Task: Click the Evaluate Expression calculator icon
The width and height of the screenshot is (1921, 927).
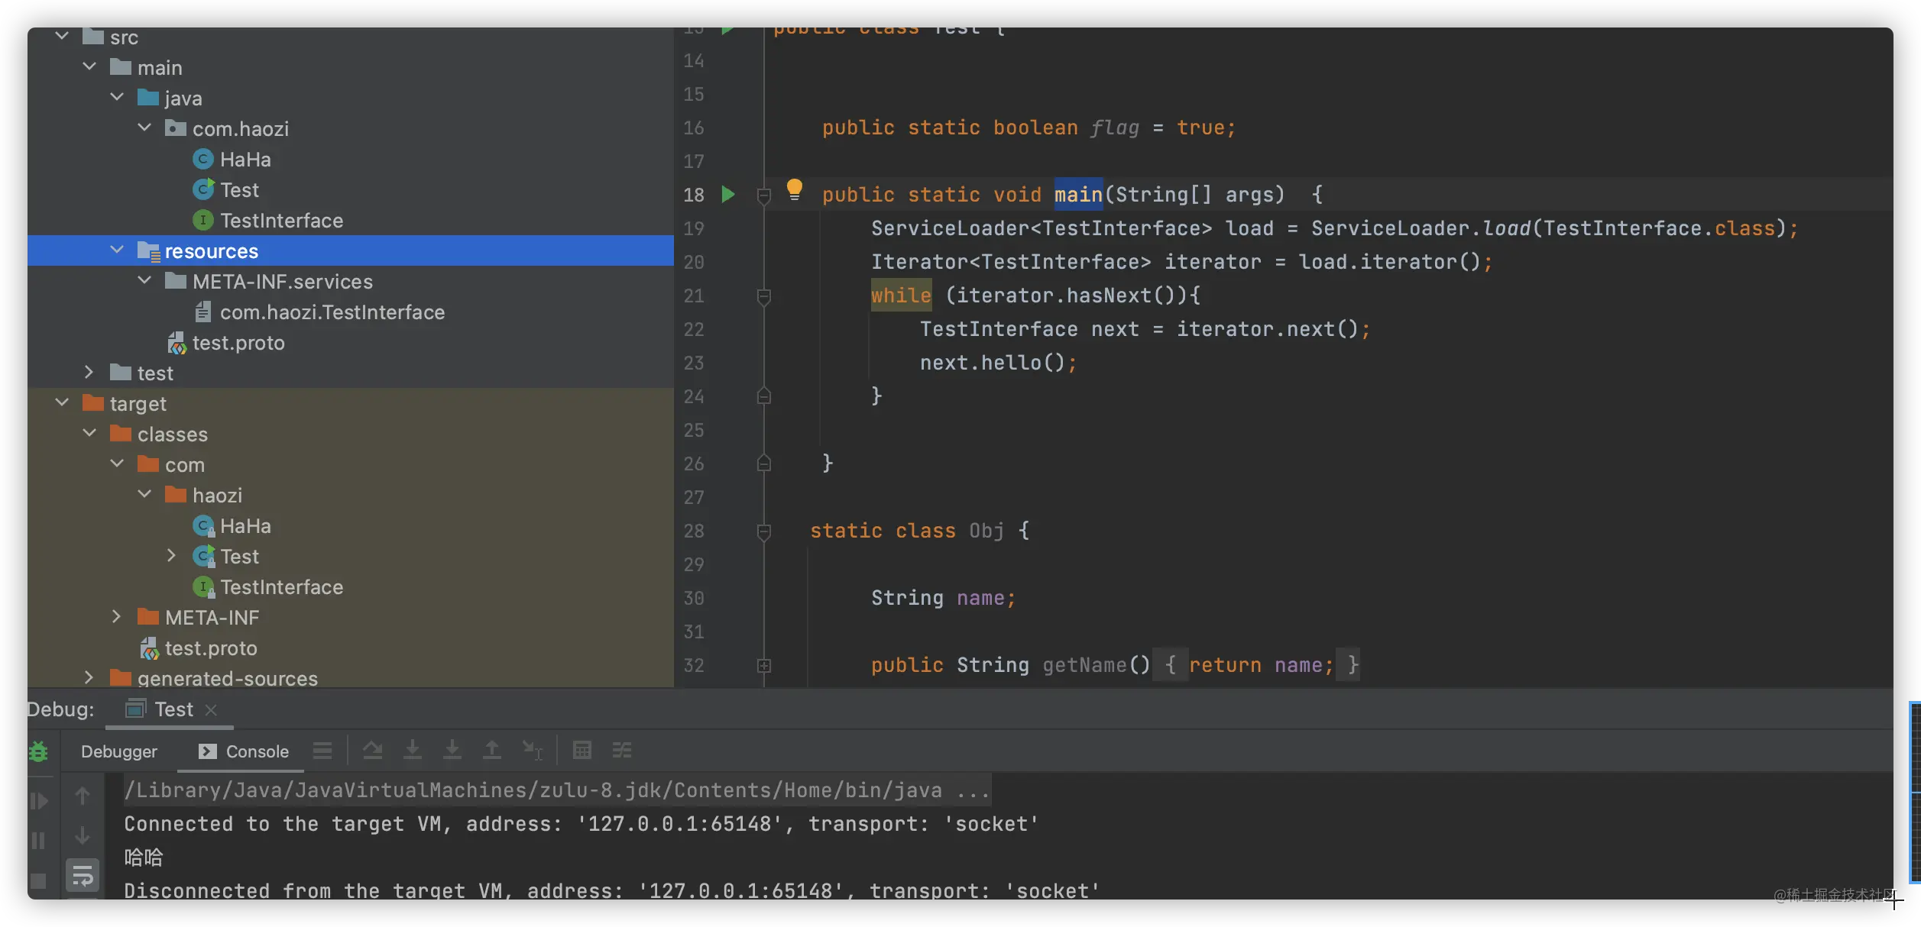Action: [582, 751]
